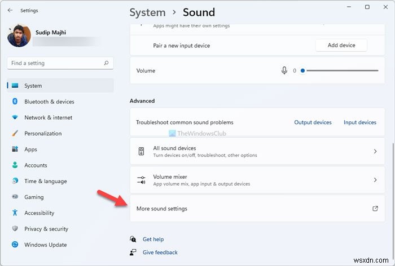Click the Volume mixer icon
The width and height of the screenshot is (395, 266).
pyautogui.click(x=141, y=180)
